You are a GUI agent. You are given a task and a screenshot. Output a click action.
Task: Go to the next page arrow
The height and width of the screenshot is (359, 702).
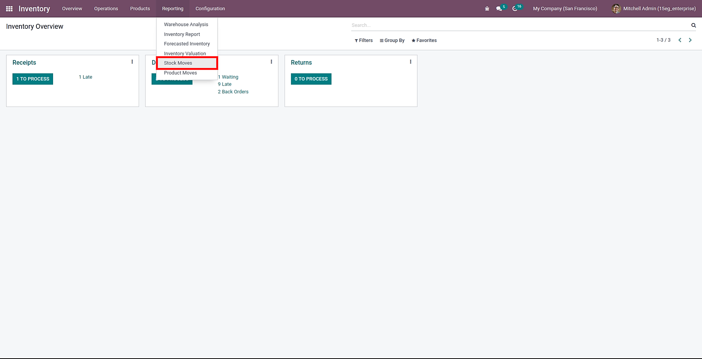coord(690,40)
